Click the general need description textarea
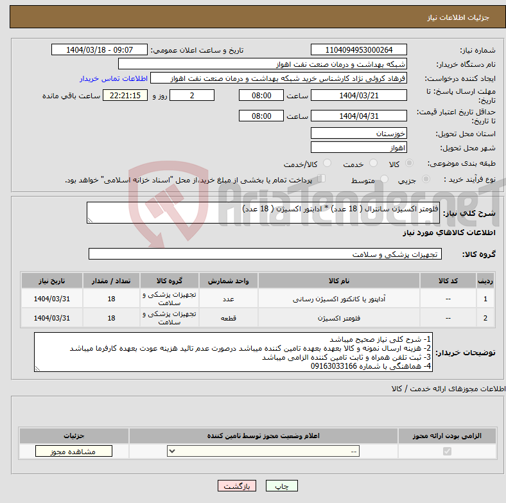The height and width of the screenshot is (503, 506). tap(263, 213)
